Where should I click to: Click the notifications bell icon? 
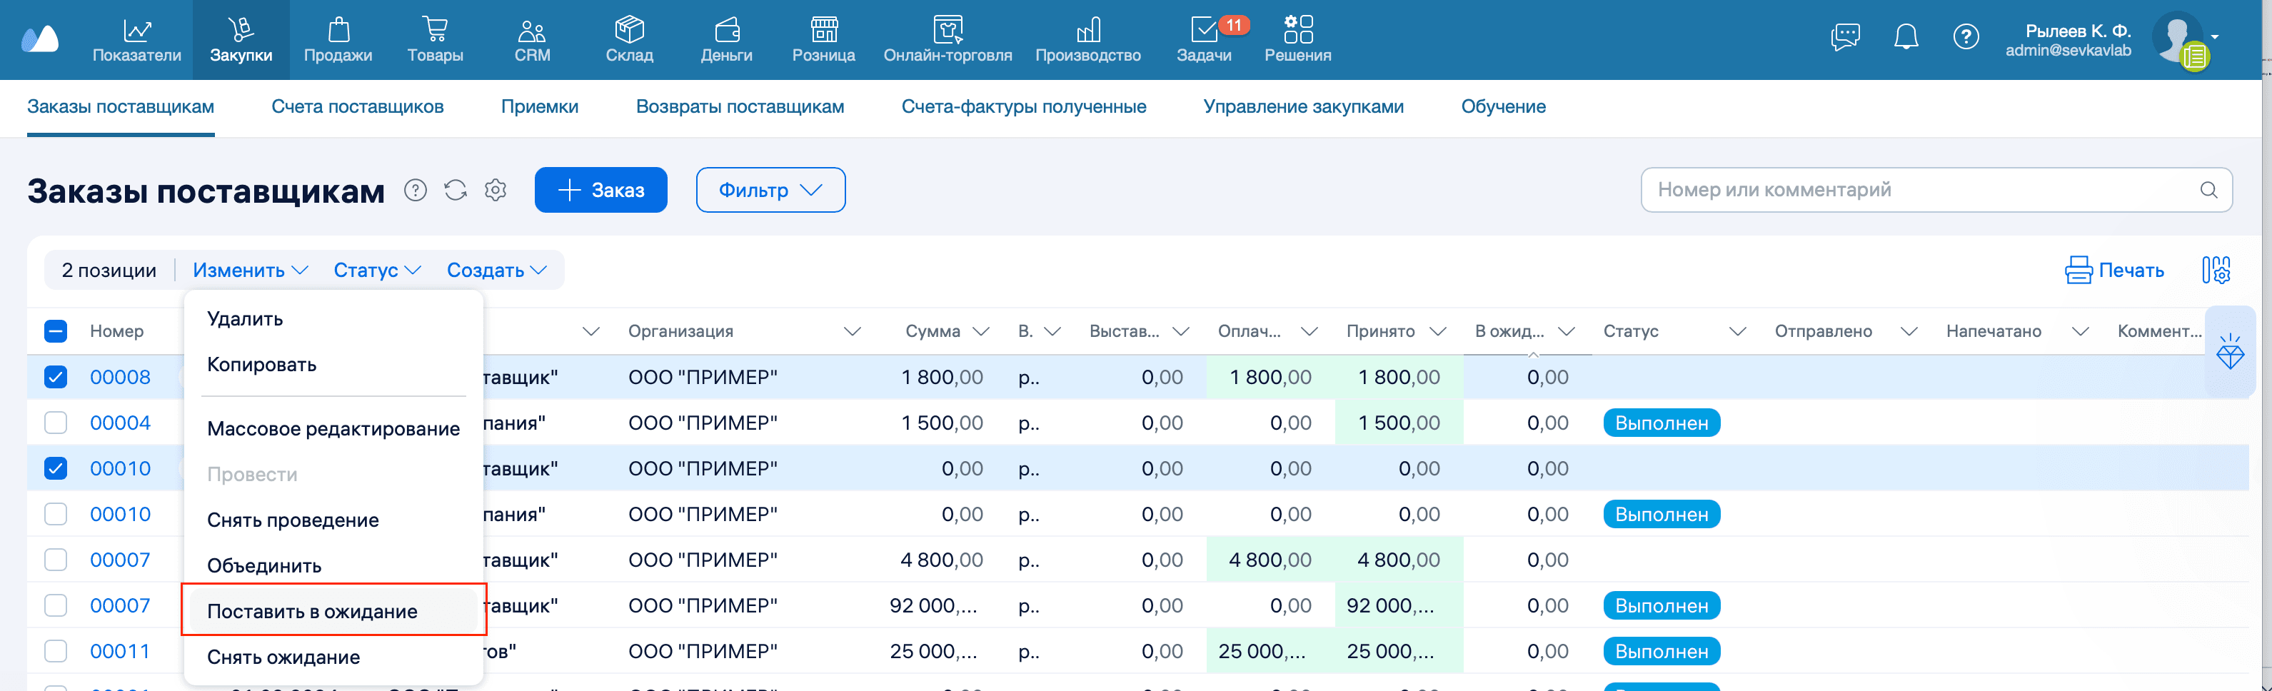pyautogui.click(x=1906, y=37)
